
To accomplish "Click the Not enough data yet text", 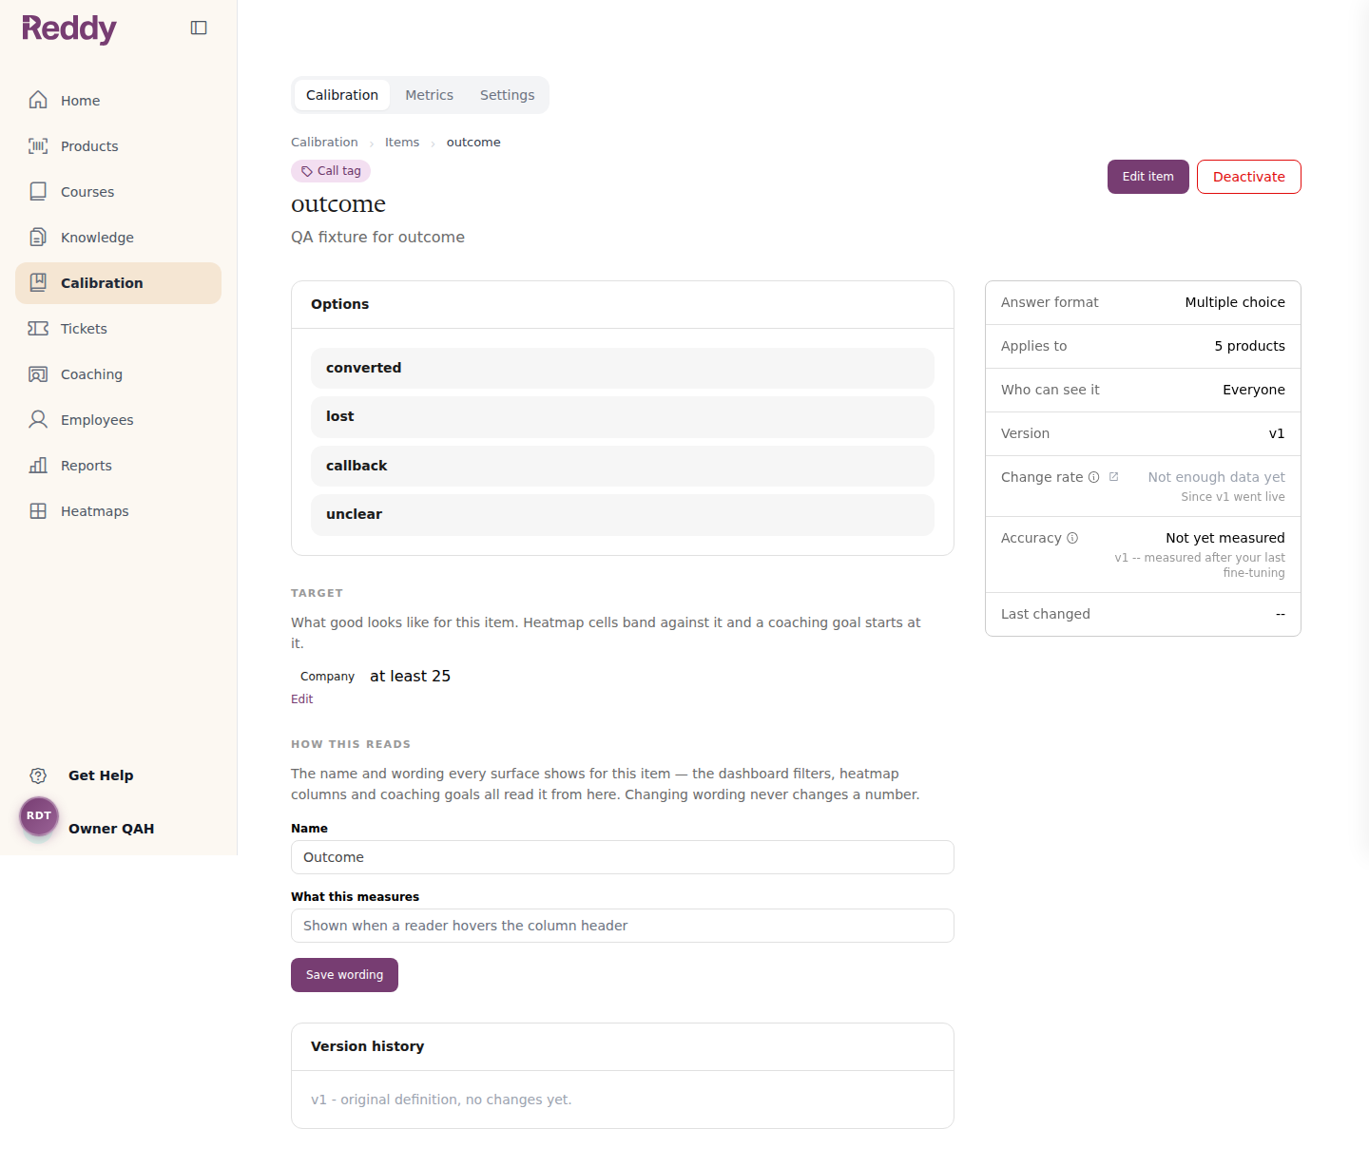I will click(1216, 477).
